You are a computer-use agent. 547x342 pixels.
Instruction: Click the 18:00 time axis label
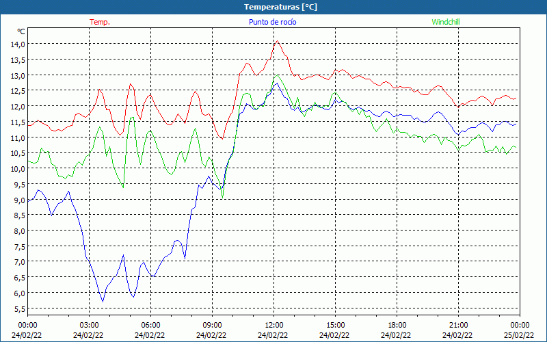click(397, 326)
